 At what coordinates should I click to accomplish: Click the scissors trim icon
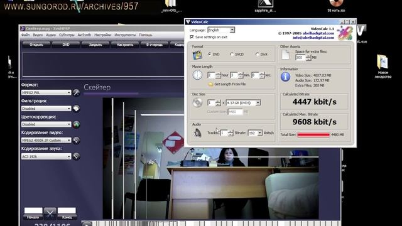pos(50,213)
